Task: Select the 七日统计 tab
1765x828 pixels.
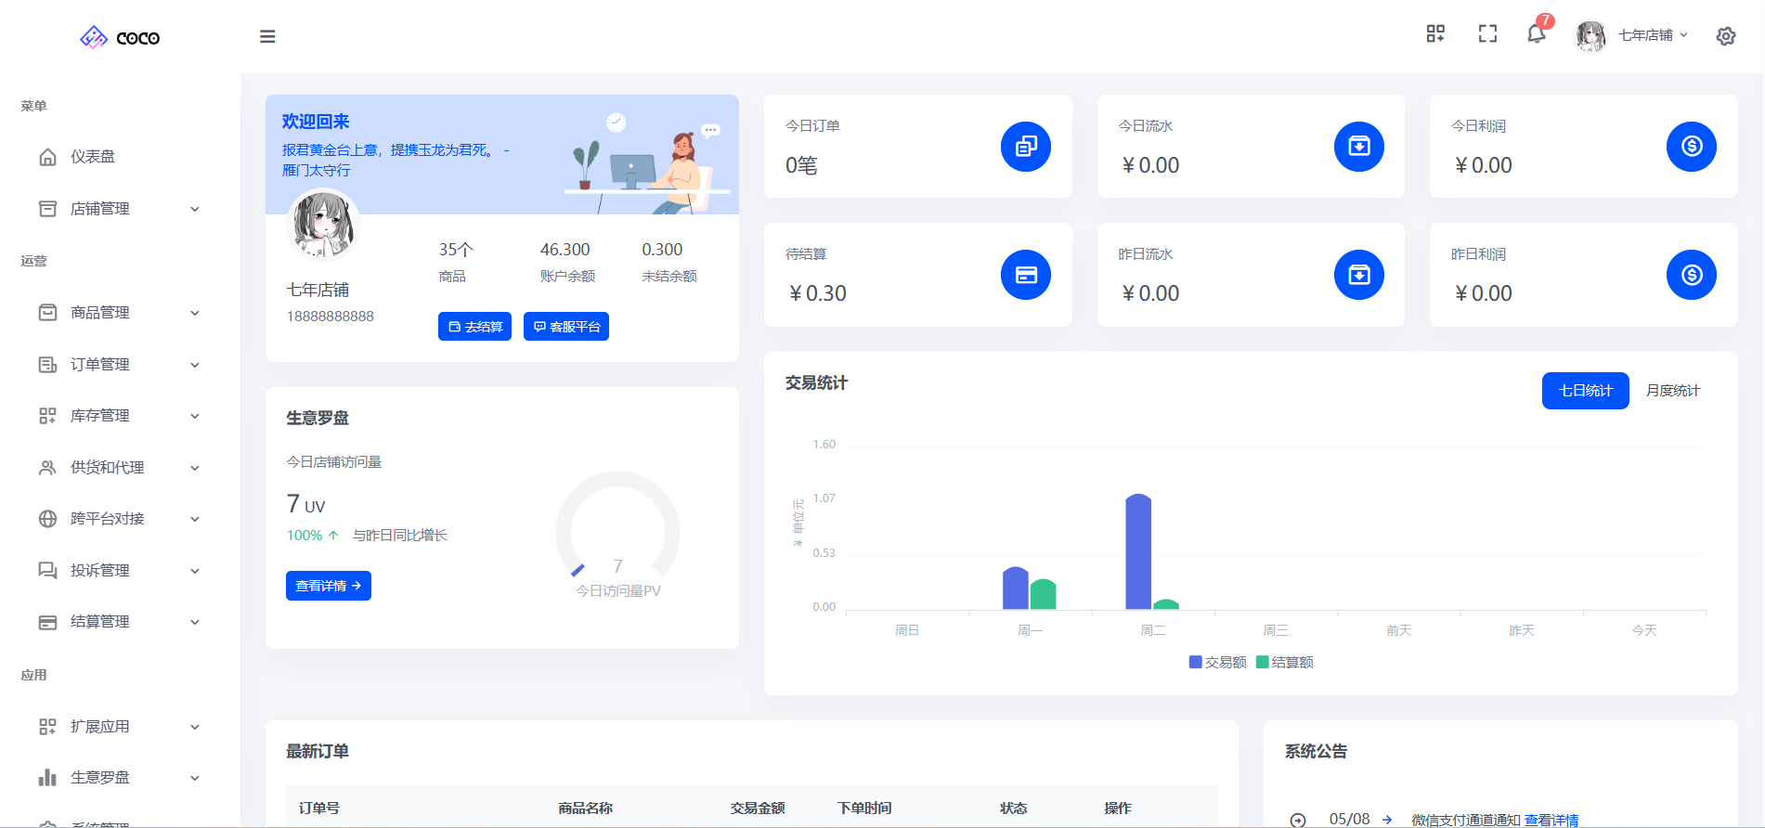Action: (x=1585, y=391)
